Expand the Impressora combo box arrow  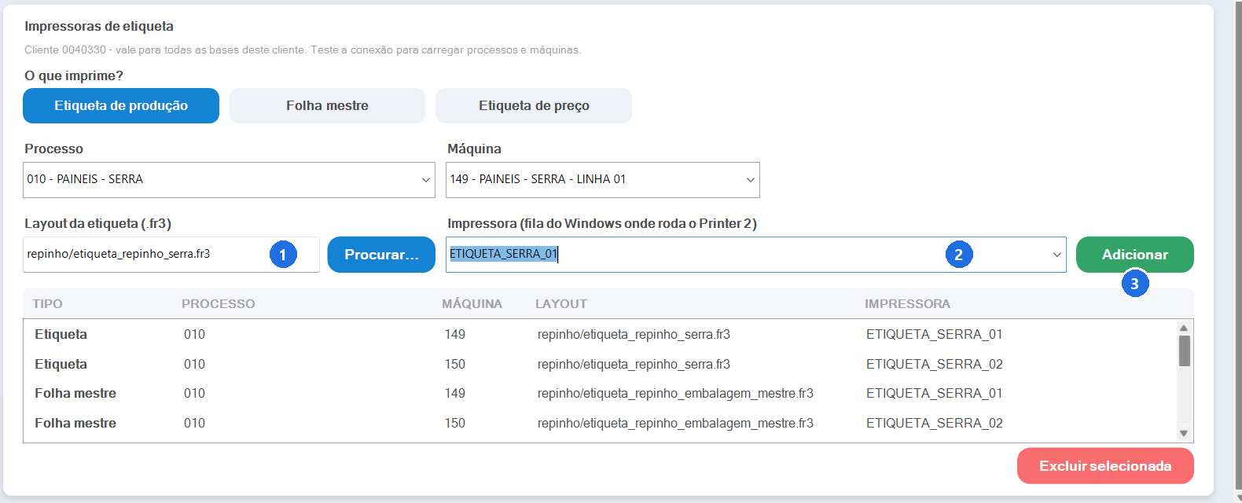pyautogui.click(x=1056, y=255)
